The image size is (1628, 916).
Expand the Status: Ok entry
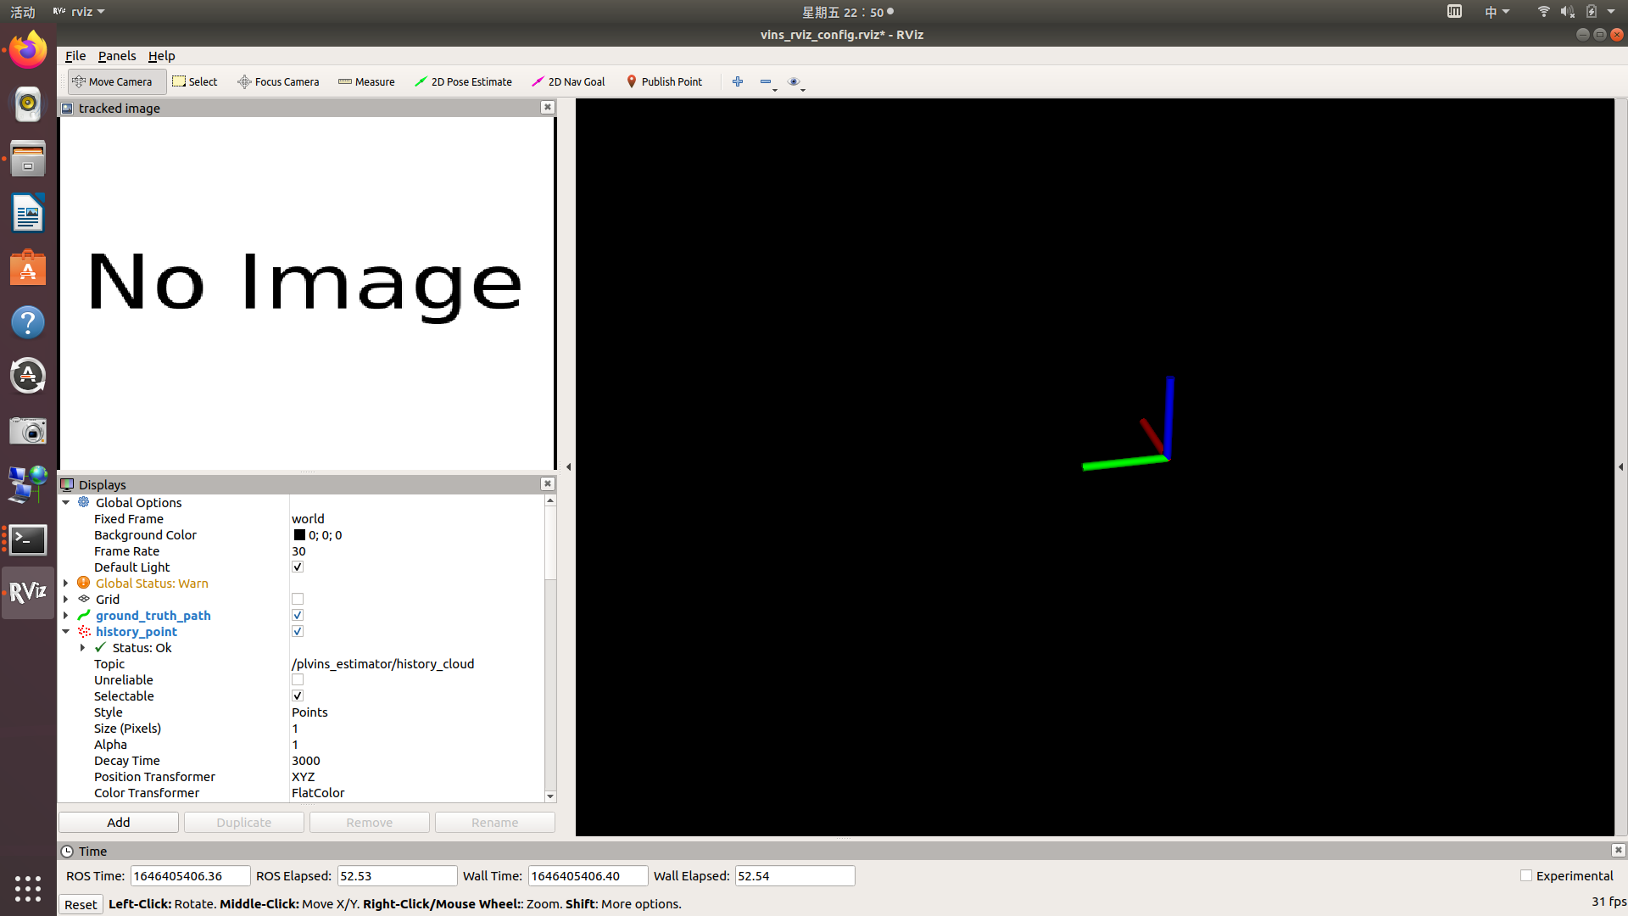point(82,648)
